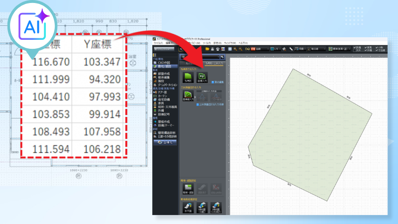Image resolution: width=398 pixels, height=224 pixels.
Task: Open 住宅設備 in the sidebar
Action: pos(164,100)
